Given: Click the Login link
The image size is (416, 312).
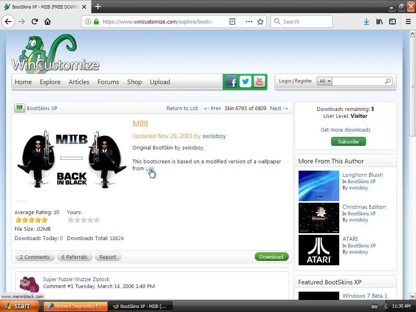Looking at the screenshot, I should pos(285,81).
